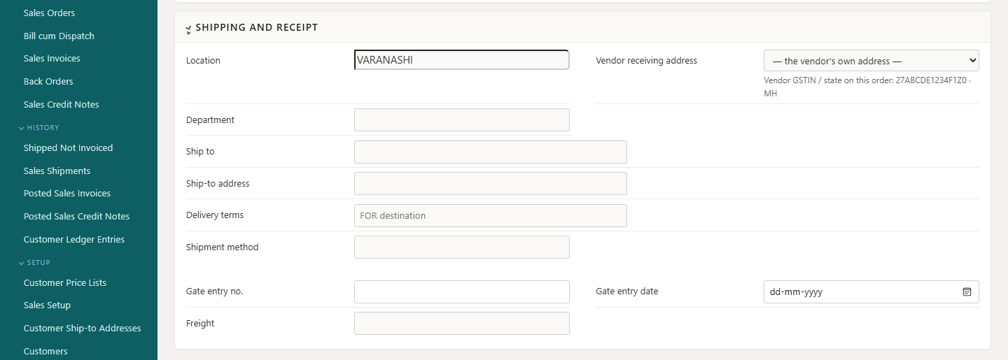Click the Ship to label

200,152
